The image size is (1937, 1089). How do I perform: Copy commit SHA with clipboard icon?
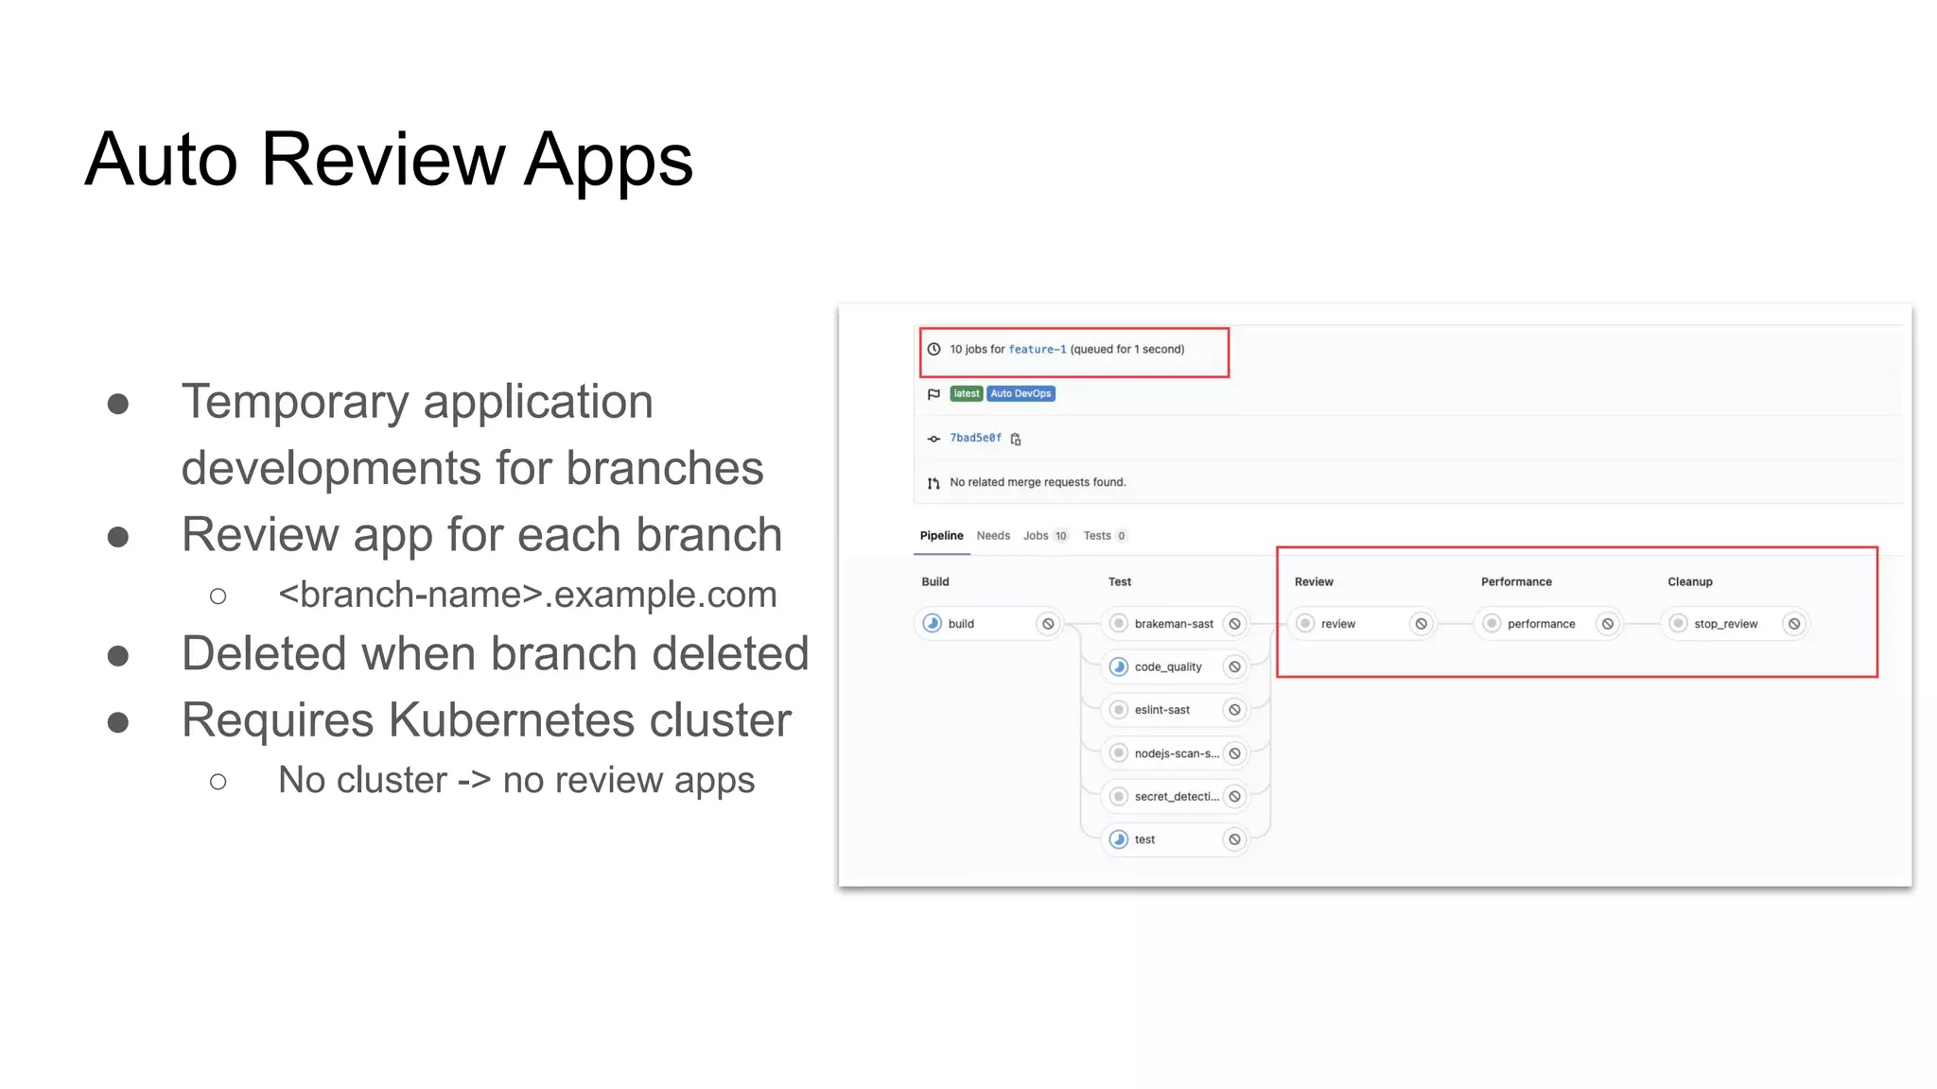coord(1016,439)
